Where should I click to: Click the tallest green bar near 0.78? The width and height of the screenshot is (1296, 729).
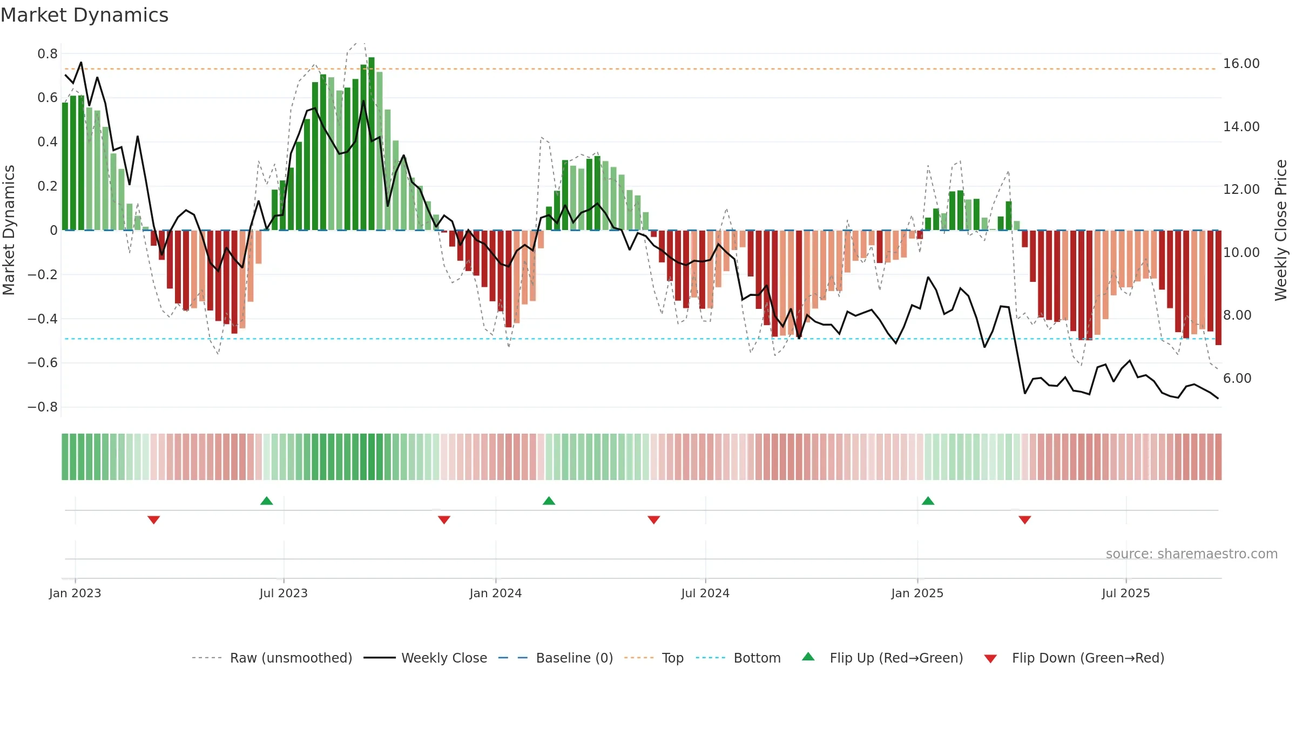[372, 144]
